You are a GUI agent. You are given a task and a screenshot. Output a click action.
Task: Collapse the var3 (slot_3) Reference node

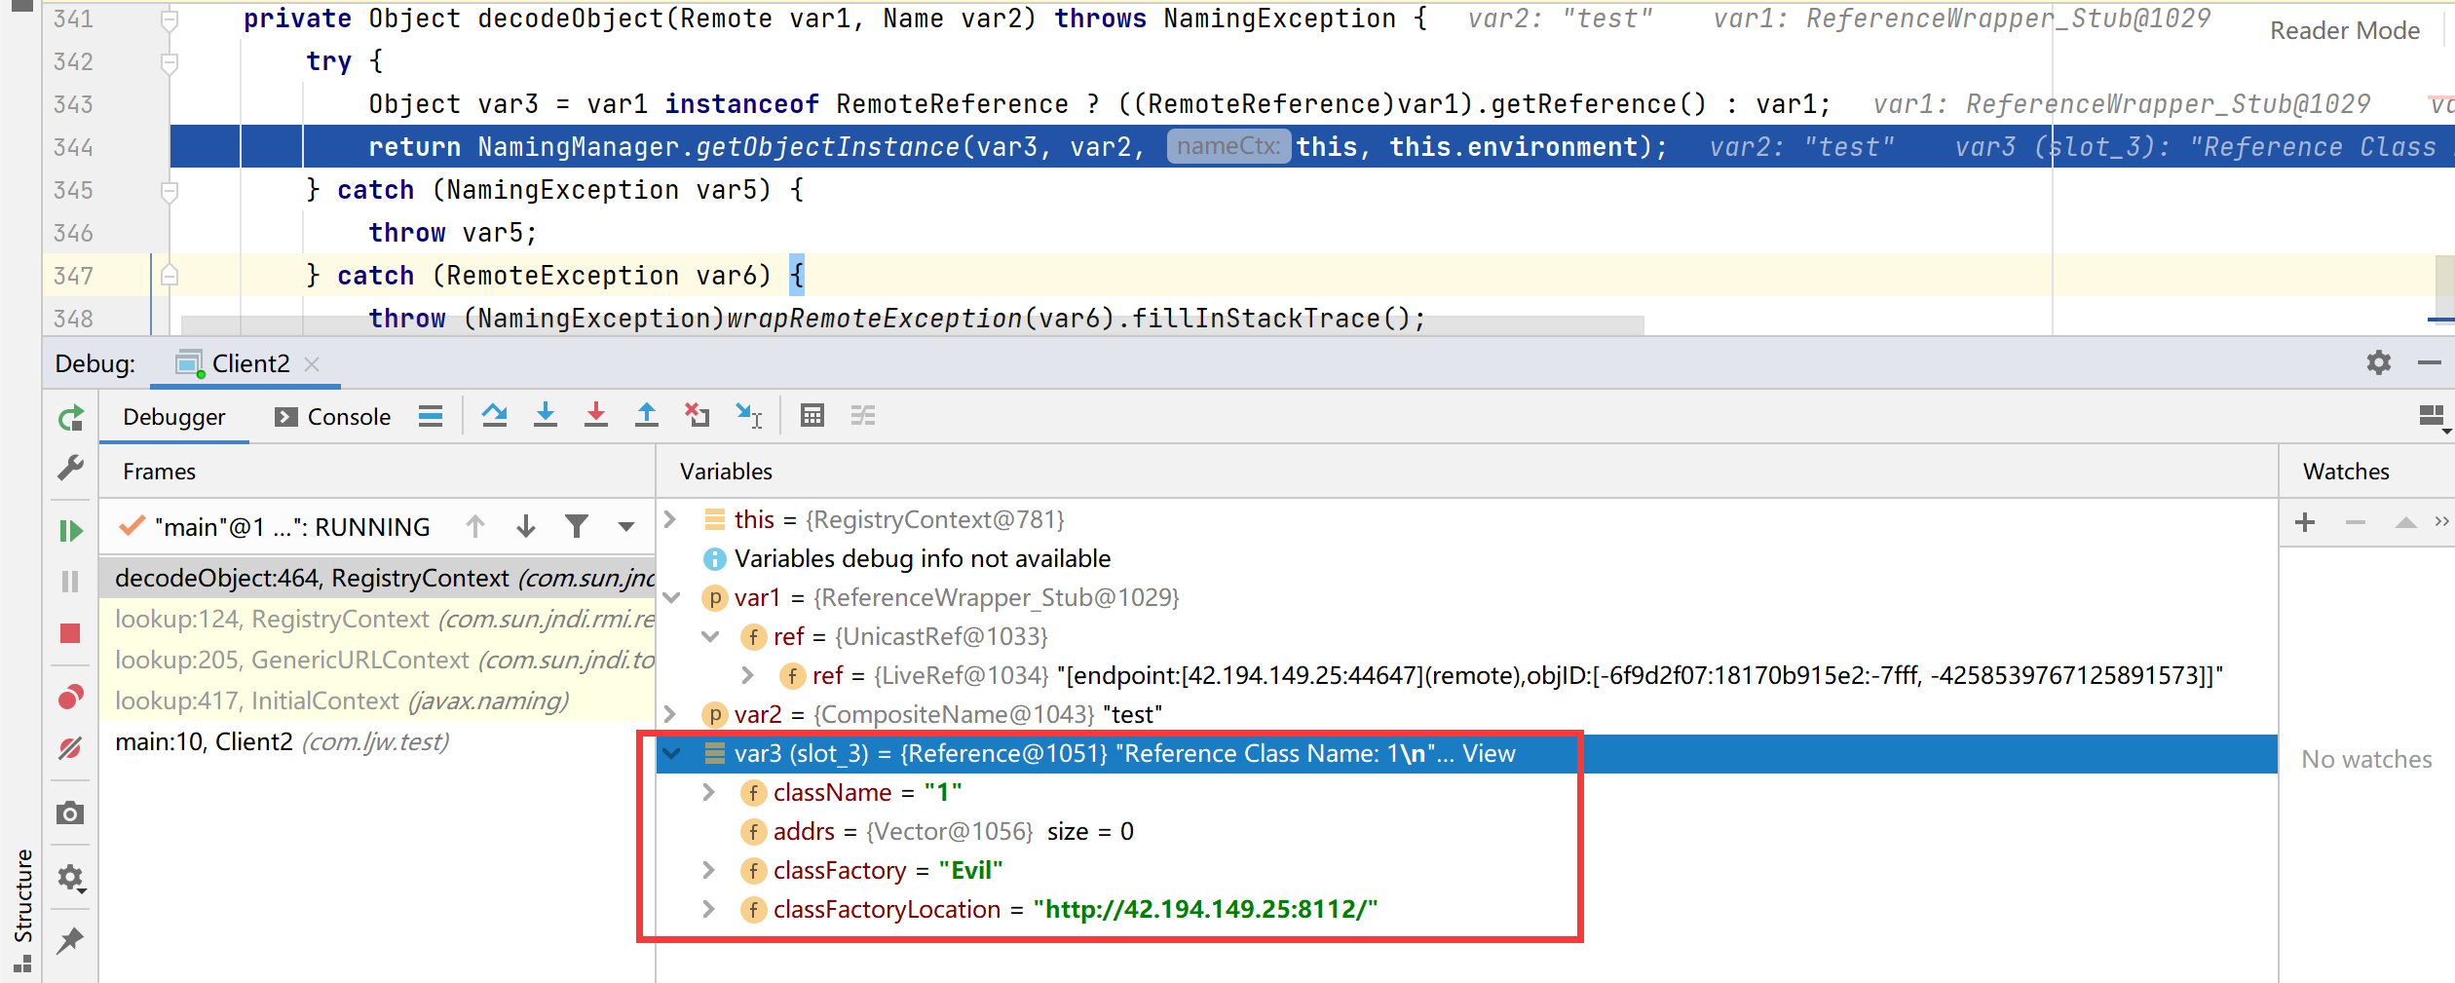(x=672, y=753)
